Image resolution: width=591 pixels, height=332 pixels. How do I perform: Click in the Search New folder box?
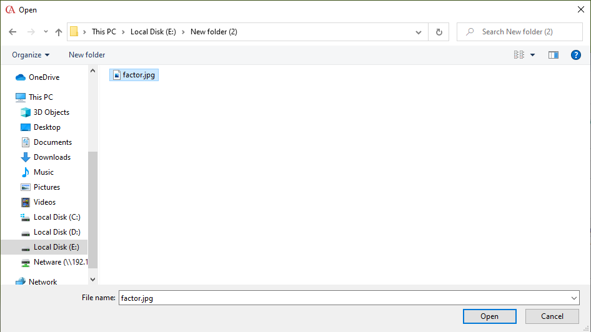[525, 32]
